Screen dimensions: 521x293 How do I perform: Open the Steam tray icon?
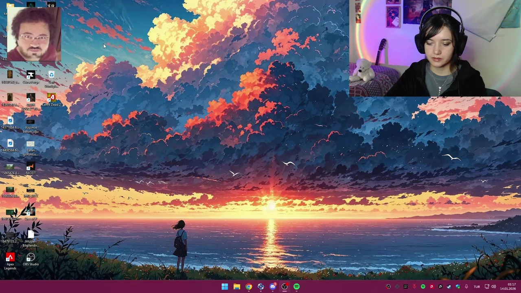pyautogui.click(x=449, y=286)
